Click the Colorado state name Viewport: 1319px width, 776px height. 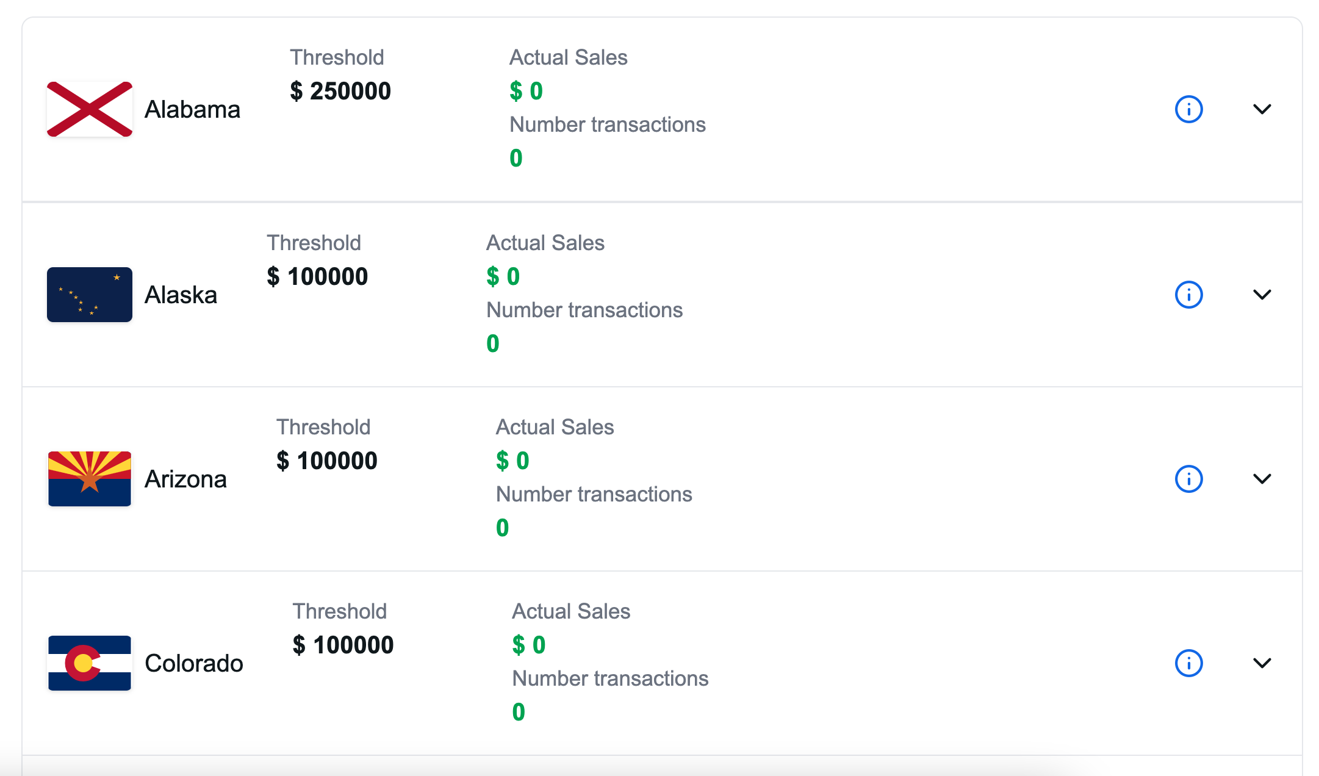193,664
